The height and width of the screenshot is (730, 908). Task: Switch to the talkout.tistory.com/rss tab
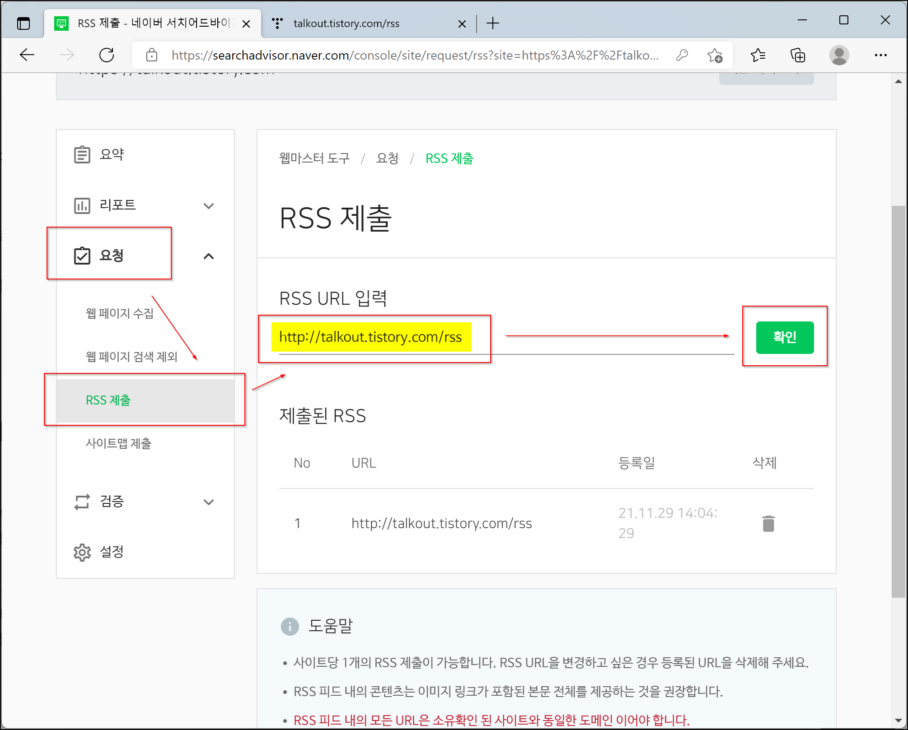[x=346, y=23]
